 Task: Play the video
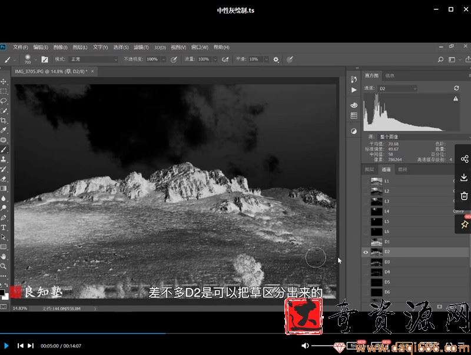coord(6,346)
